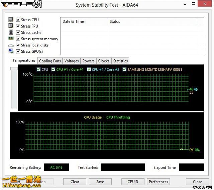214x190 pixels.
Task: Click the Elapsed Time value field
Action: click(x=192, y=167)
